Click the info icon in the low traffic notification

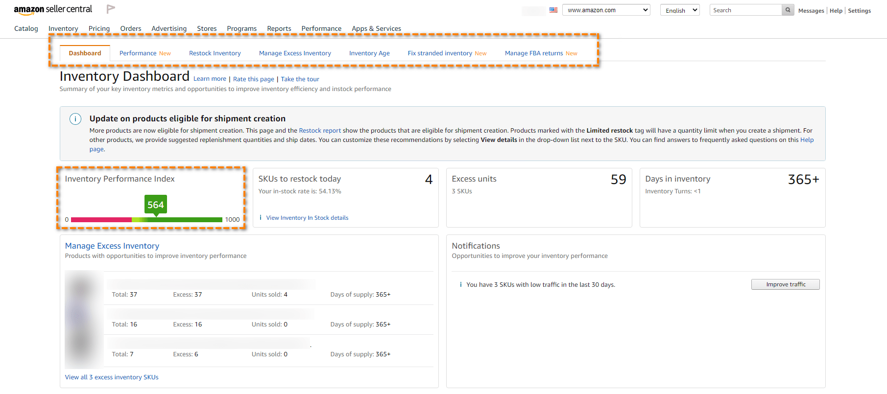point(460,284)
